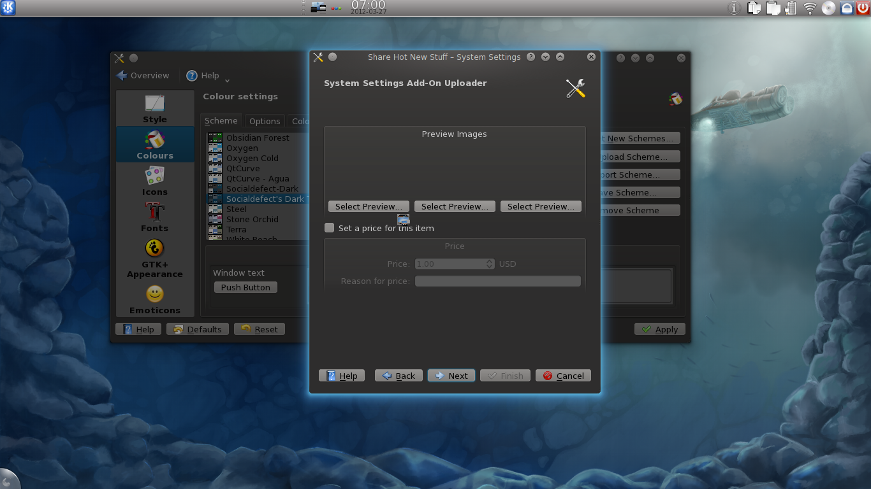Viewport: 871px width, 489px height.
Task: Click the red power leave button
Action: click(x=863, y=8)
